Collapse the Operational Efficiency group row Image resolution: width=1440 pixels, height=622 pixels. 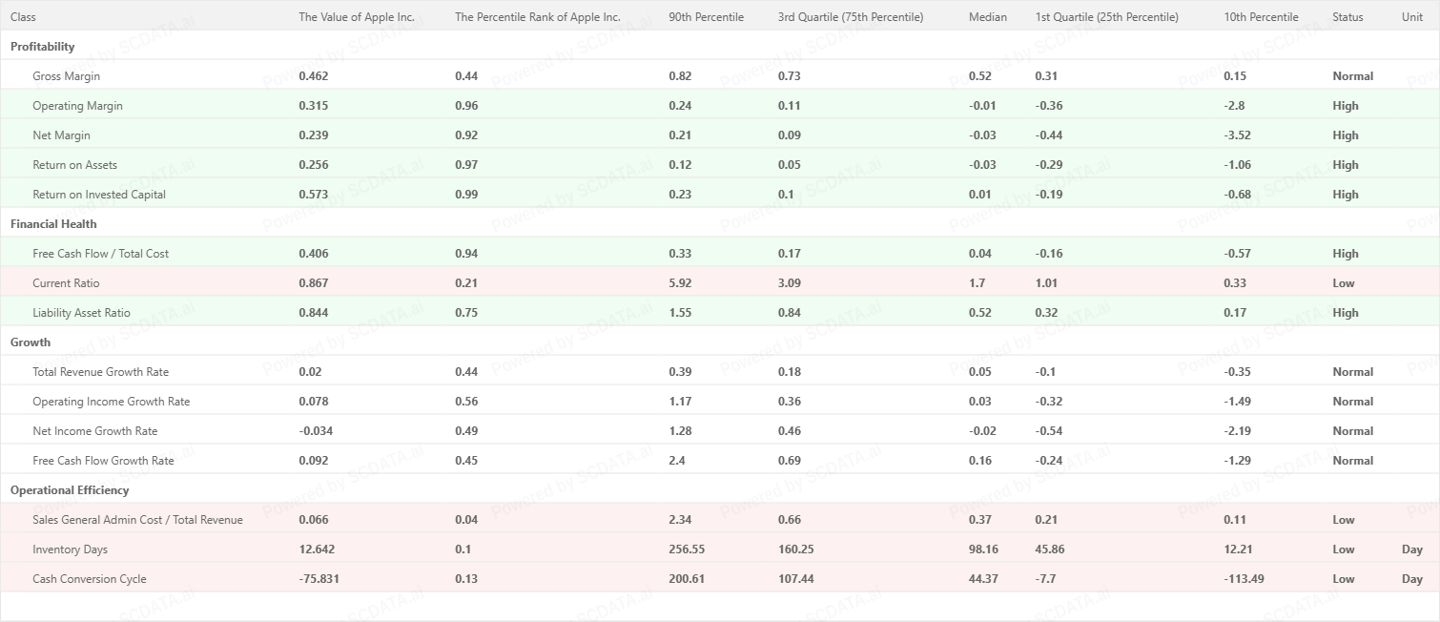[x=70, y=490]
